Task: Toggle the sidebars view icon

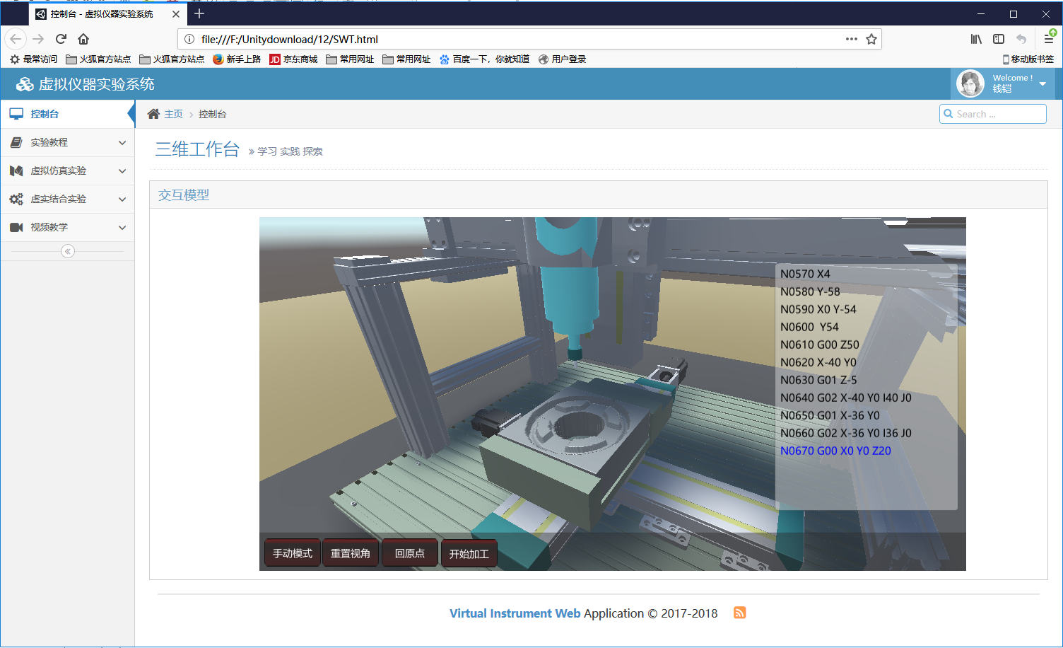Action: 999,40
